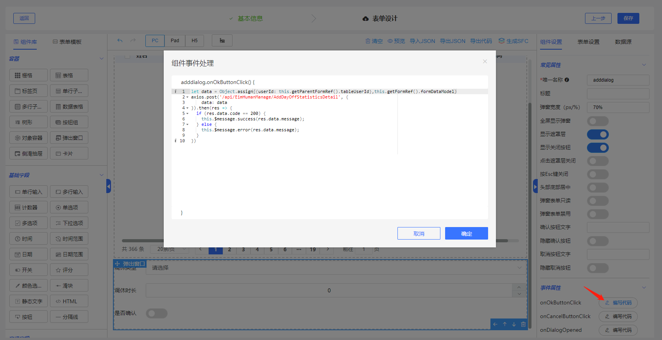Toggle 按Esc键关闭 switch
The width and height of the screenshot is (662, 340).
point(598,174)
